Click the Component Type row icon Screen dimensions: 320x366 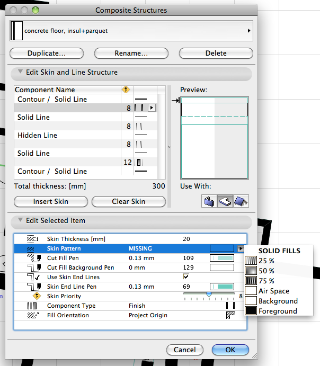32,306
